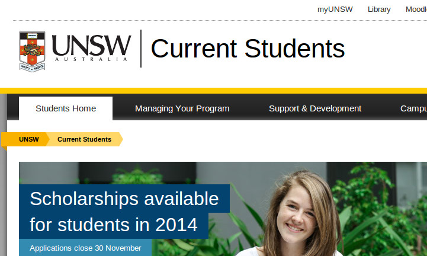The width and height of the screenshot is (427, 256).
Task: Click the UNSW breadcrumb
Action: click(x=28, y=139)
